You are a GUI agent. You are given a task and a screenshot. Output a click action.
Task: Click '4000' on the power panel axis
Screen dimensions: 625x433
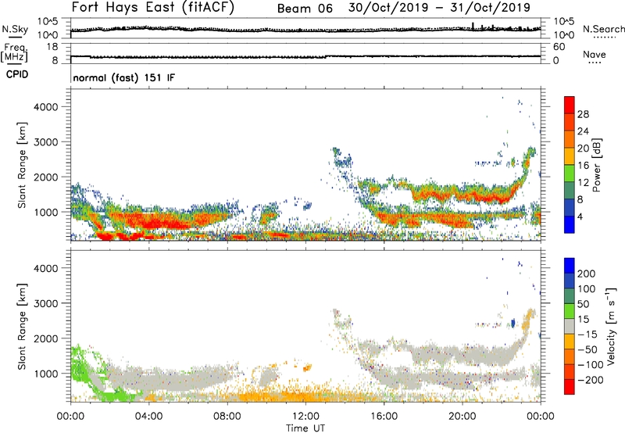click(x=46, y=107)
